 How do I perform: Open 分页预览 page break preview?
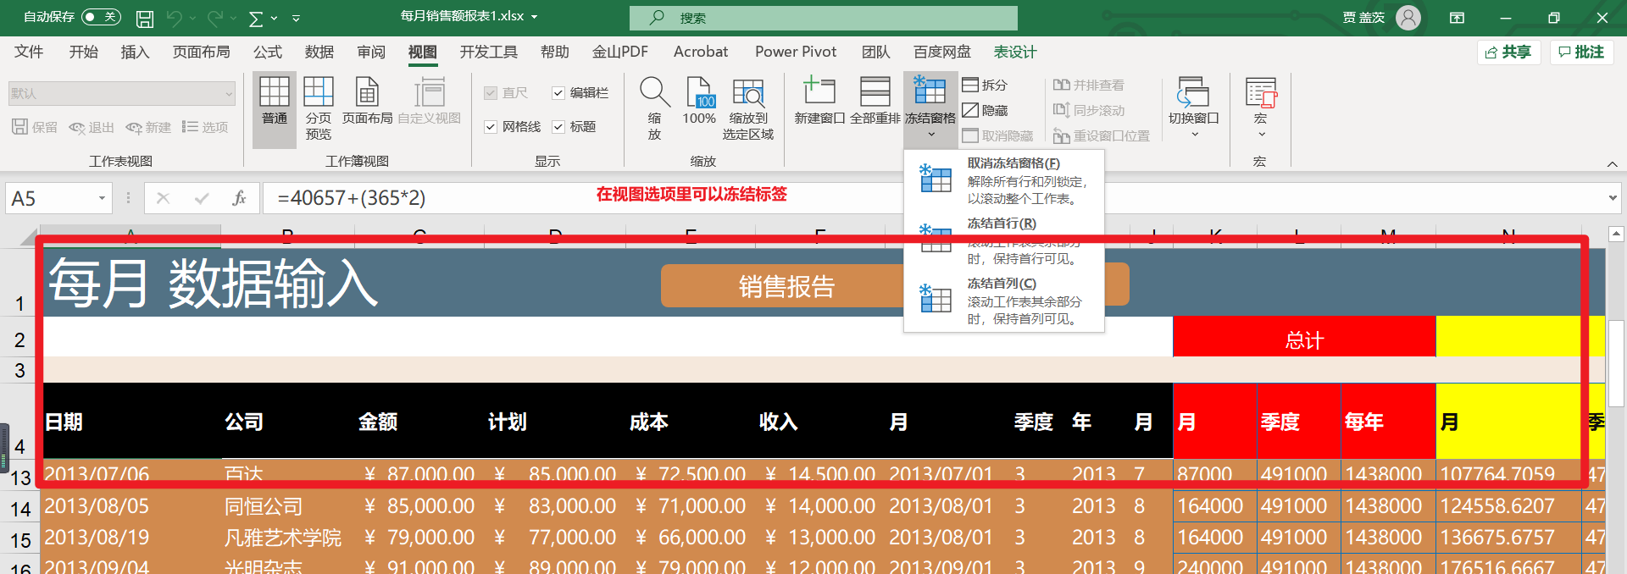(319, 108)
